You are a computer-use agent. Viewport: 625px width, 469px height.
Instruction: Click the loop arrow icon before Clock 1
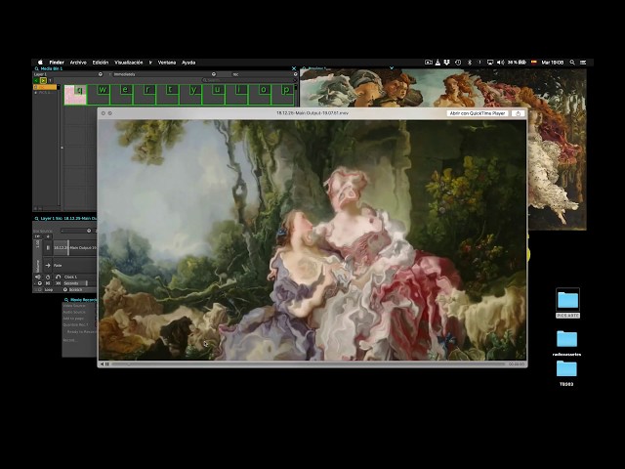point(58,277)
